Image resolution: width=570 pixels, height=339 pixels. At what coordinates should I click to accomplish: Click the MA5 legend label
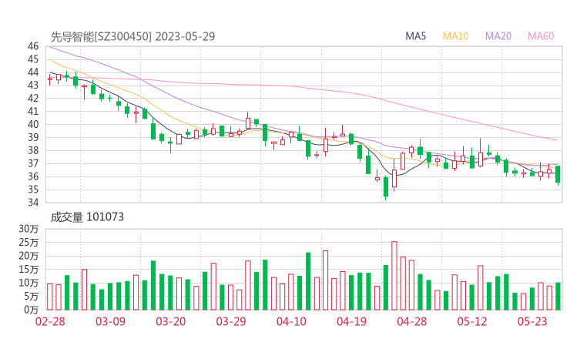[415, 36]
